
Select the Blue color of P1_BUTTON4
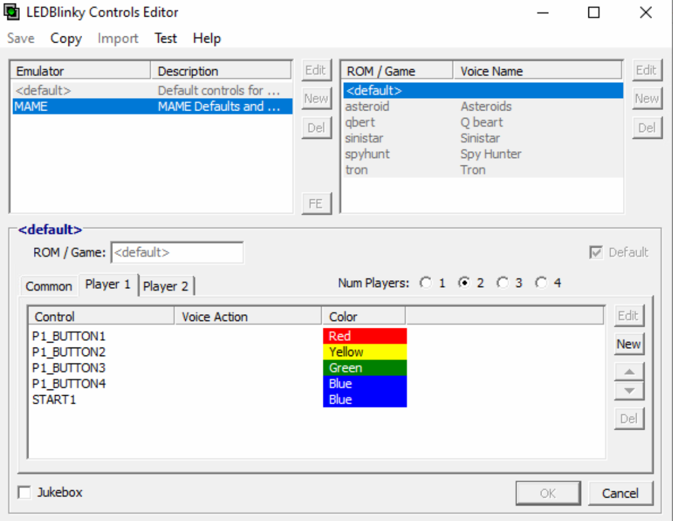[365, 384]
